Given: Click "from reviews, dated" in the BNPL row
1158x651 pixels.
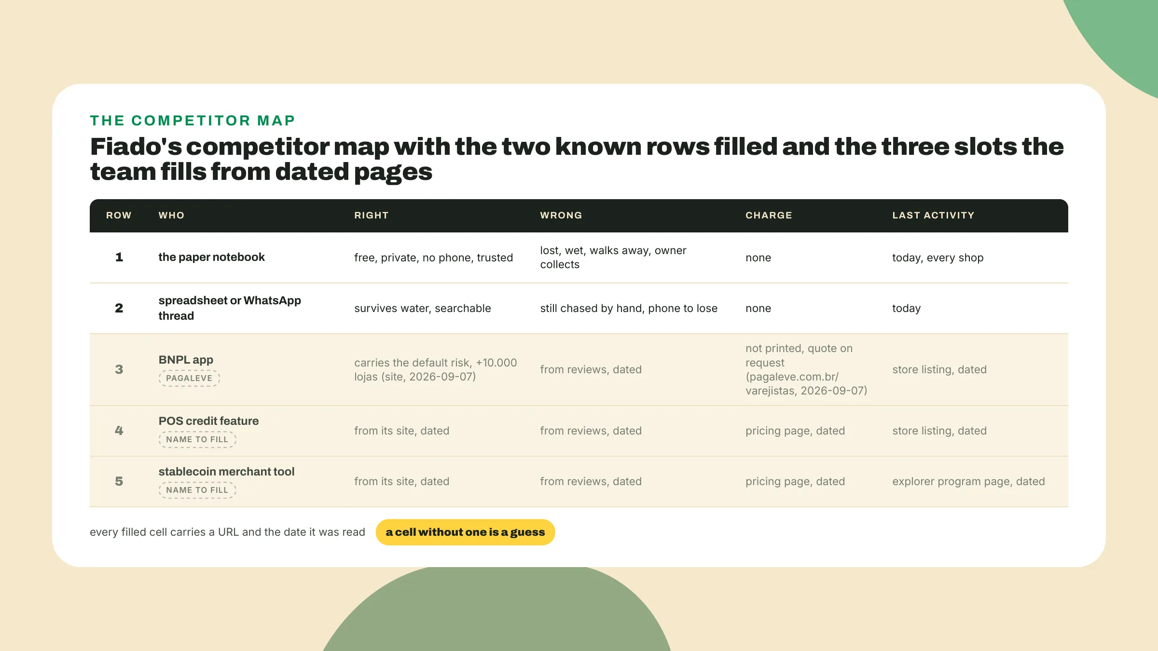Looking at the screenshot, I should coord(591,369).
